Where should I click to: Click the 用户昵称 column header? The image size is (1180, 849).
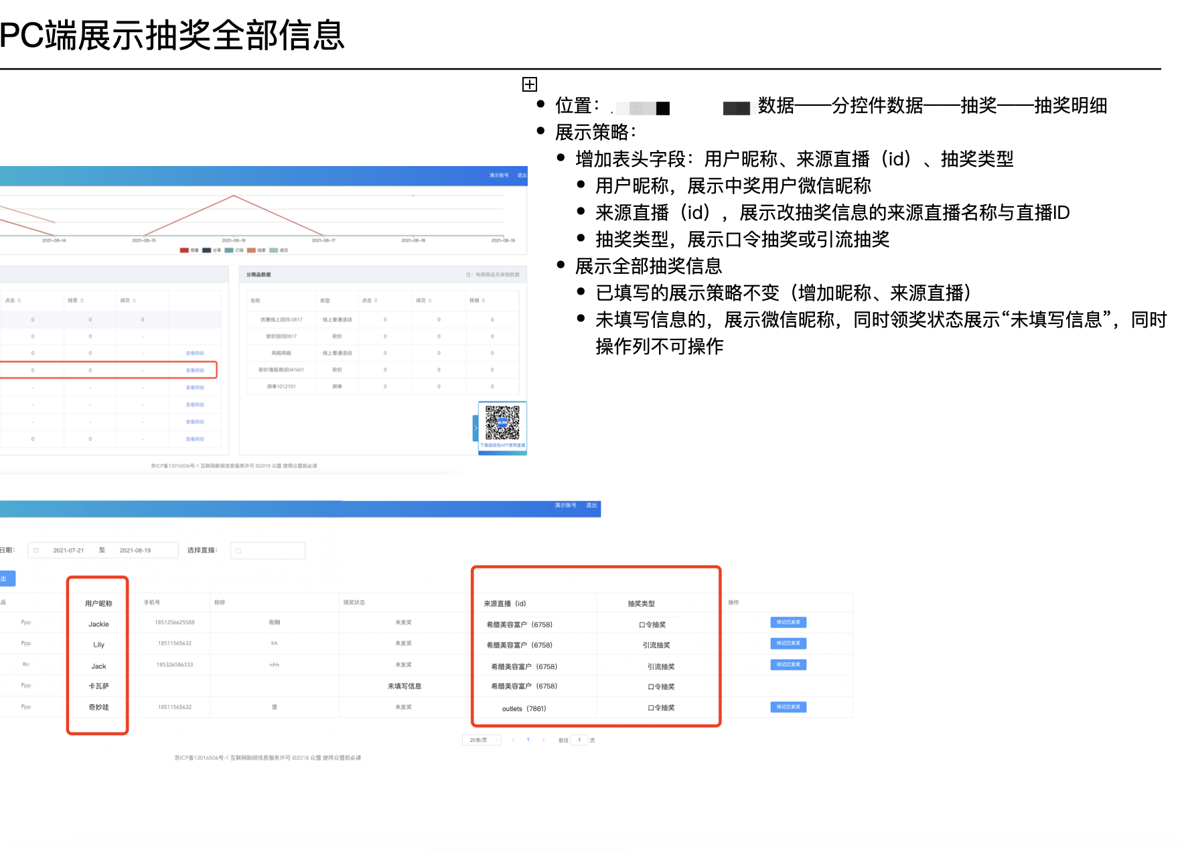pos(98,603)
